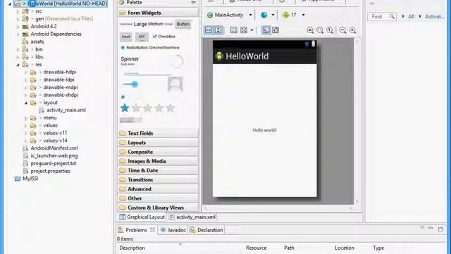
Task: Click the emulate real size icon
Action: (276, 30)
